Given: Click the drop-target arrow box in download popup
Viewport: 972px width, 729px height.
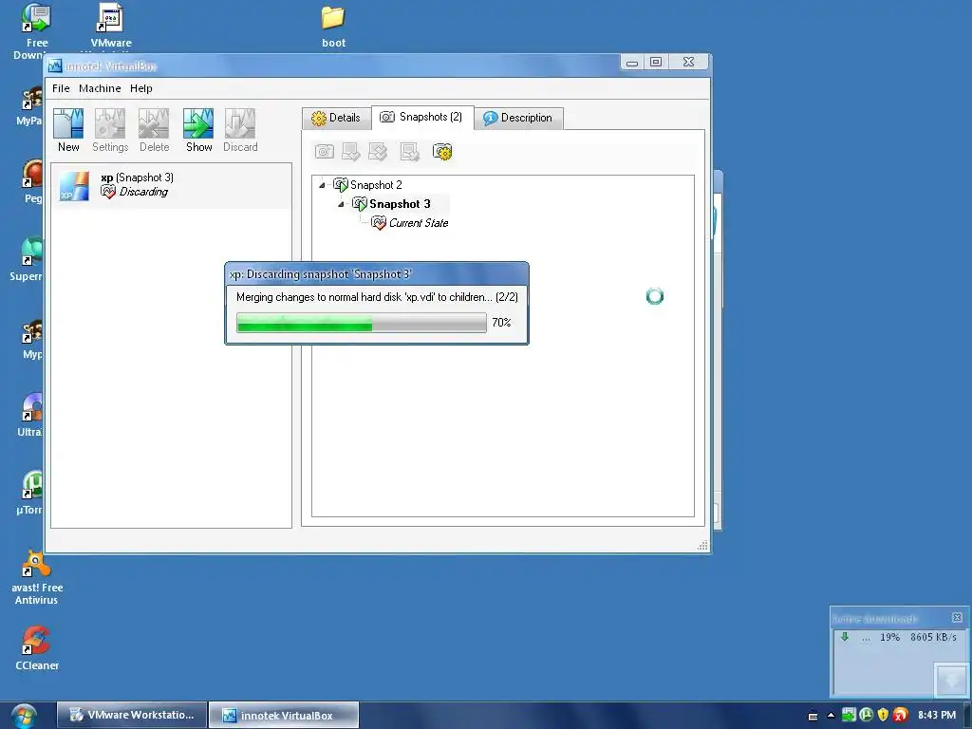Looking at the screenshot, I should click(951, 680).
